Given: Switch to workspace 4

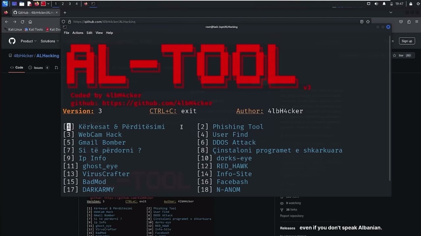Looking at the screenshot, I should coord(77,4).
